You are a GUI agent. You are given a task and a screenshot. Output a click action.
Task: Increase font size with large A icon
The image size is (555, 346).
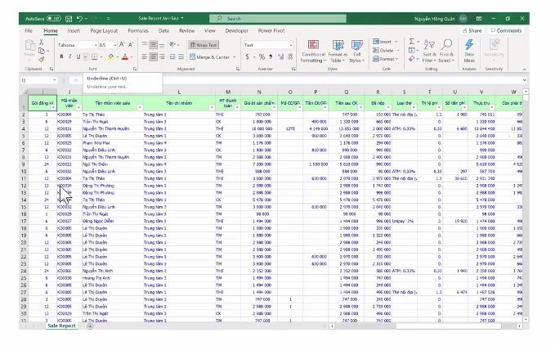[122, 45]
